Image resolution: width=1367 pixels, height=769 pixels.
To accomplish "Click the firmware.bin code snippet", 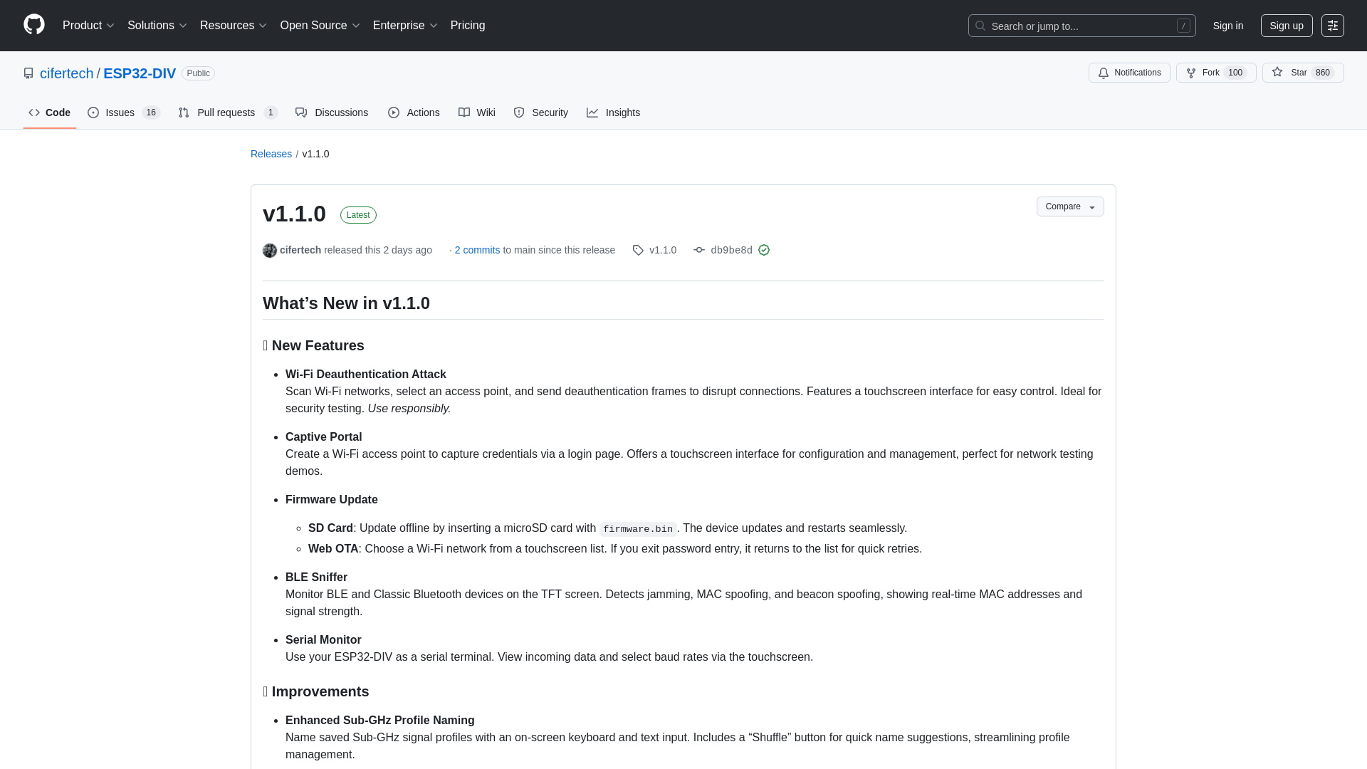I will point(638,529).
